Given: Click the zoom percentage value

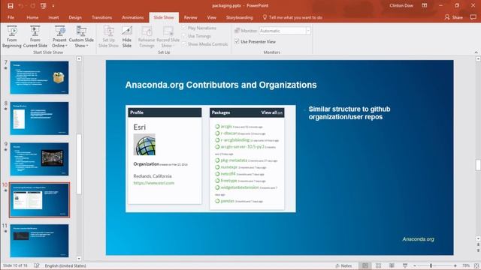Looking at the screenshot, I should pyautogui.click(x=466, y=265).
